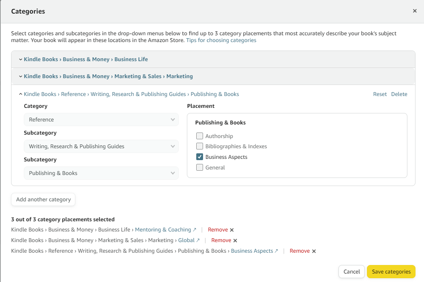Image resolution: width=424 pixels, height=282 pixels.
Task: Click external arrow icon after Mentoring & Coaching
Action: pyautogui.click(x=195, y=230)
